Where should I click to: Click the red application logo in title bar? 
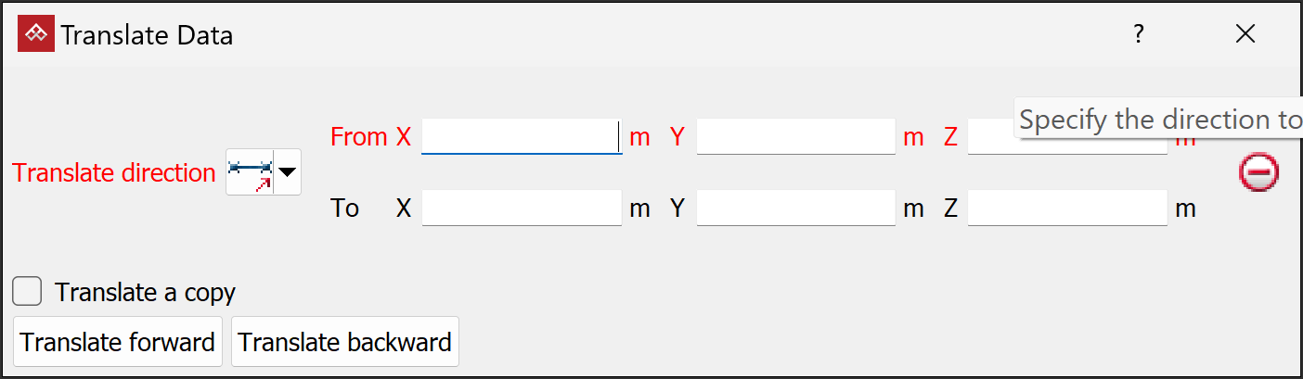[36, 35]
